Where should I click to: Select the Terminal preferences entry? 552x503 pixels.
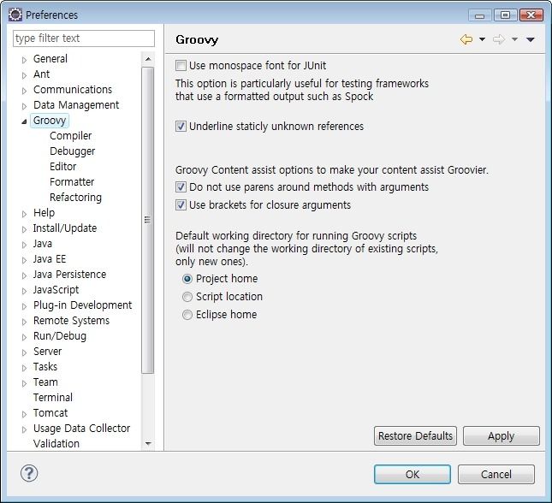pos(53,398)
